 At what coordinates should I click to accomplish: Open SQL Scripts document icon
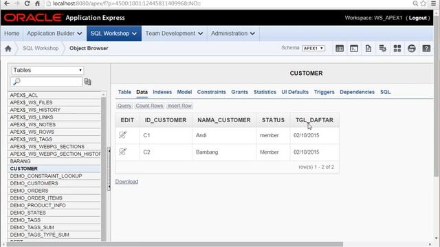point(368,49)
